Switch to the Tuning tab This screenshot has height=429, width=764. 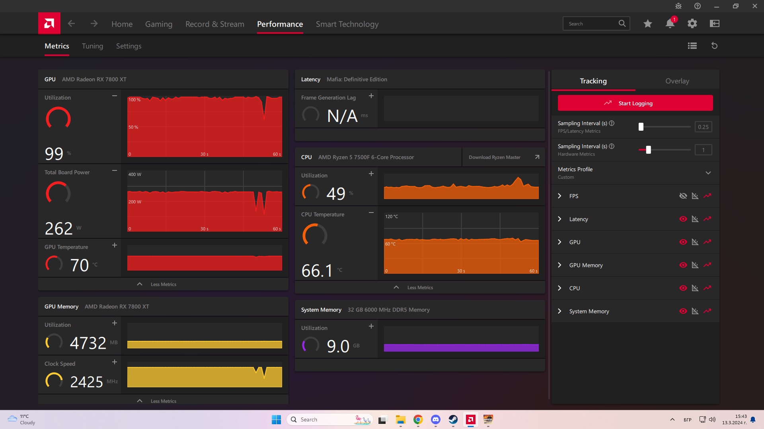[x=92, y=46]
